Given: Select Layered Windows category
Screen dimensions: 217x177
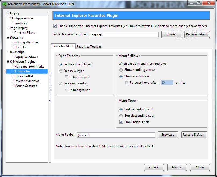Looking at the screenshot, I should pos(27,81).
